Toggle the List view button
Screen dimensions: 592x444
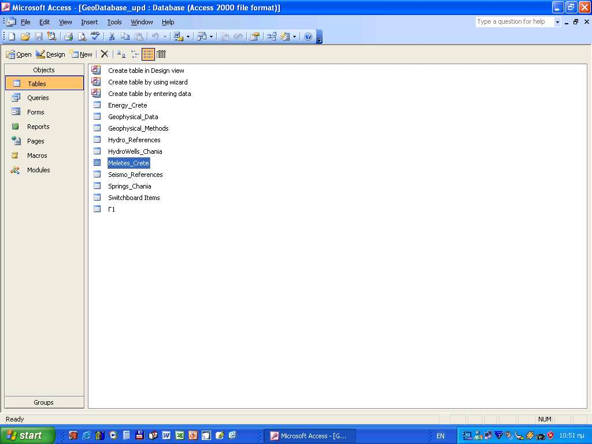click(x=148, y=54)
